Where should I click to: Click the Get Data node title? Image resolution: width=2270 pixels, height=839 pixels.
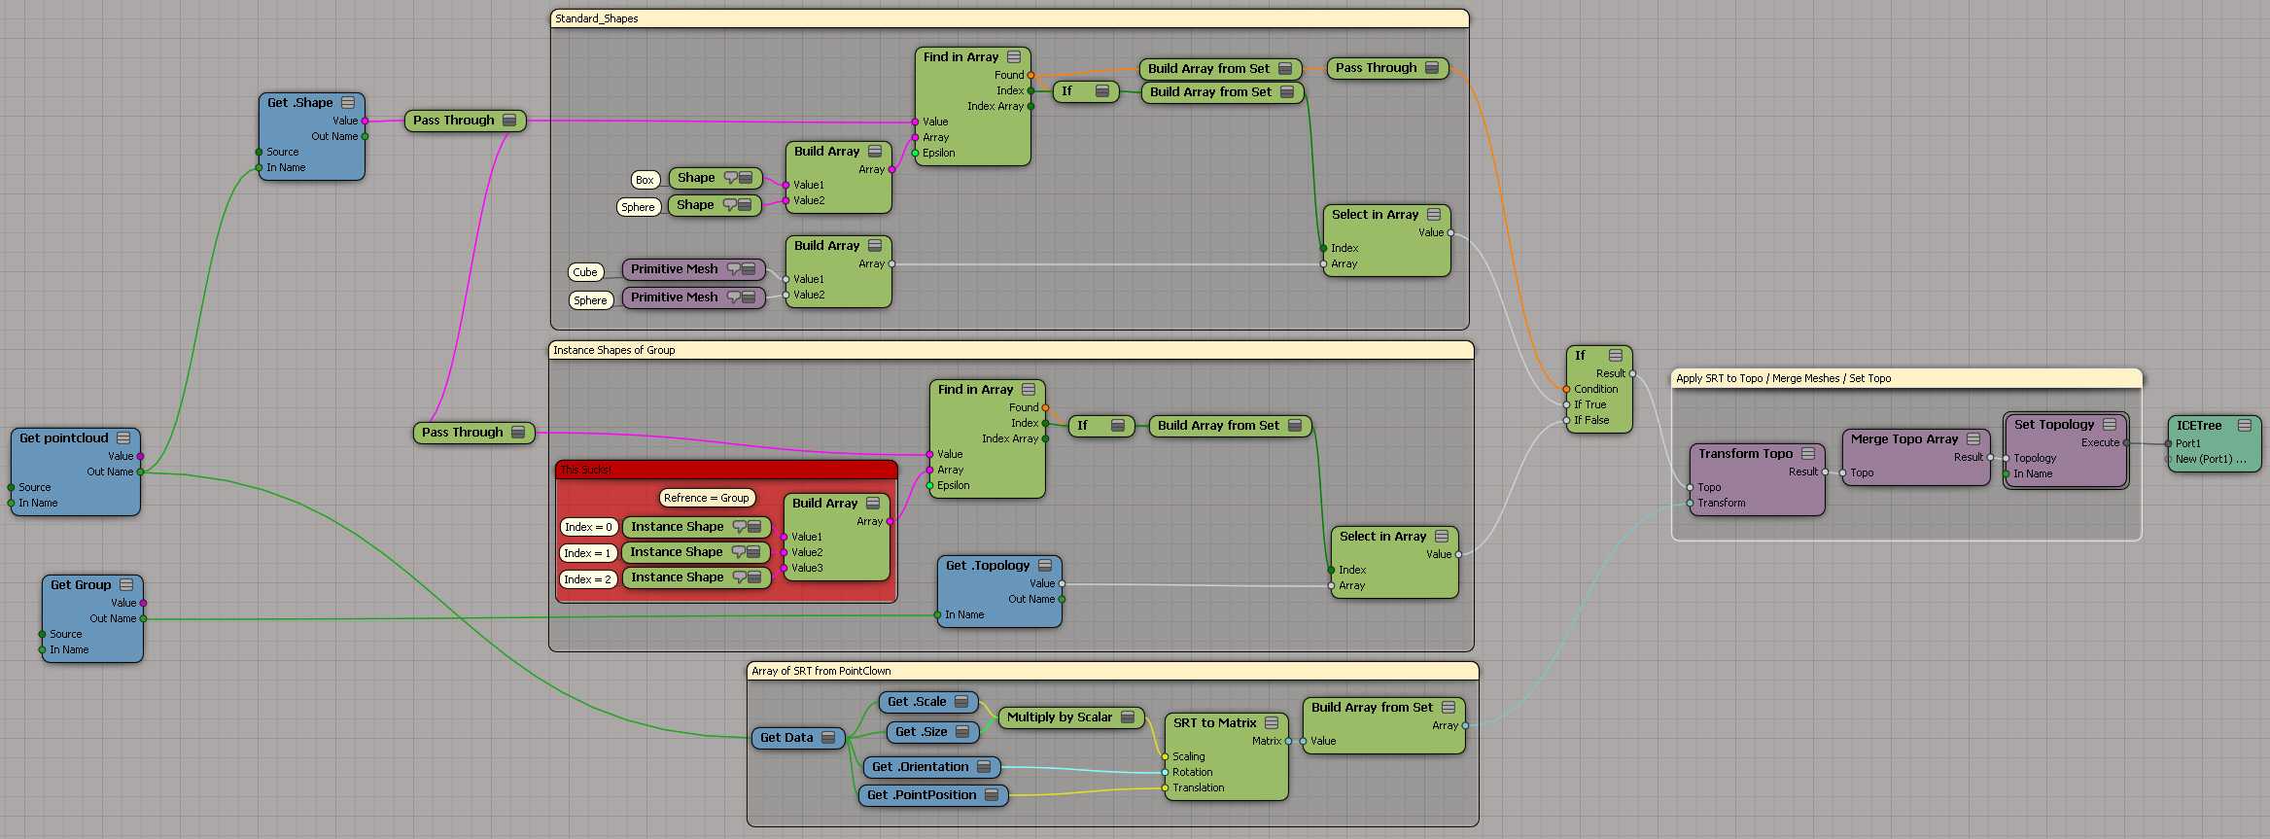click(x=786, y=738)
